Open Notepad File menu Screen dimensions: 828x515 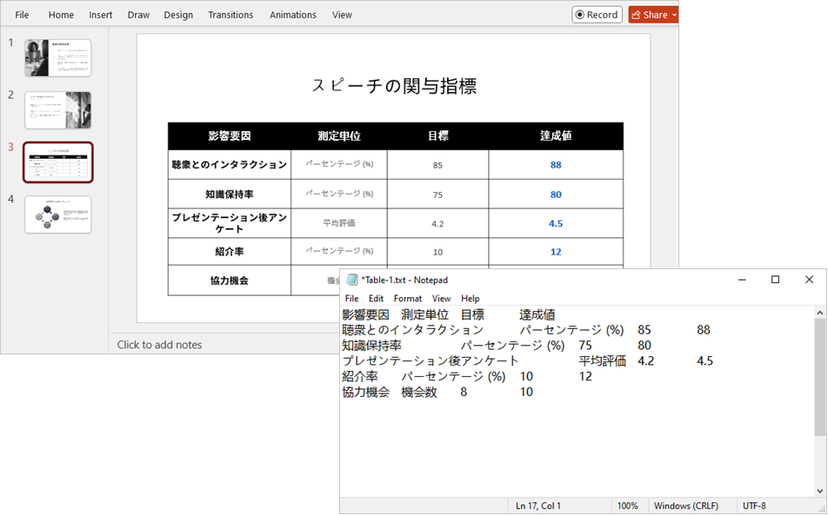(x=351, y=299)
